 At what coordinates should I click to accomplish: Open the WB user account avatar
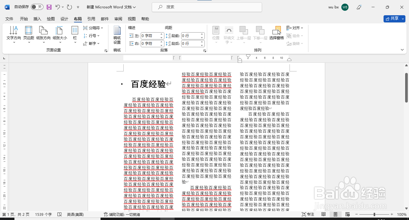(x=345, y=7)
